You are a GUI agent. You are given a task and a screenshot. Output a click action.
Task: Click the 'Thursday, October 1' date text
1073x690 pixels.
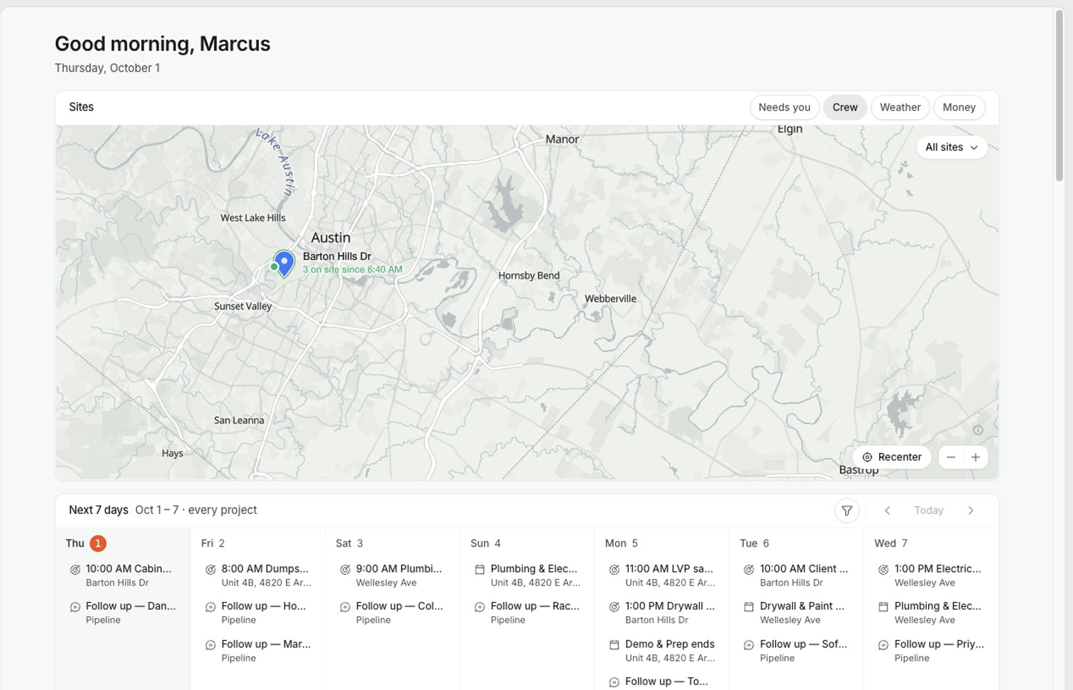(107, 68)
